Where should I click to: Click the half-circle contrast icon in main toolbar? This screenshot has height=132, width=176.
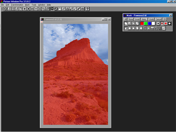(x=6, y=9)
